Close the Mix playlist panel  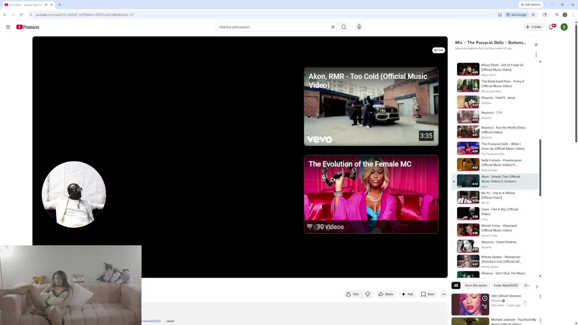click(x=536, y=45)
